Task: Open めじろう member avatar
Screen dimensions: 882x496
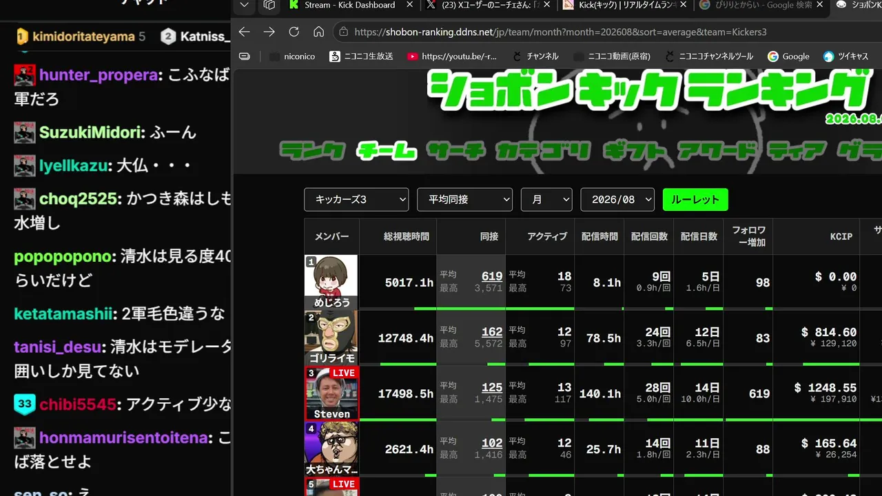Action: click(331, 282)
